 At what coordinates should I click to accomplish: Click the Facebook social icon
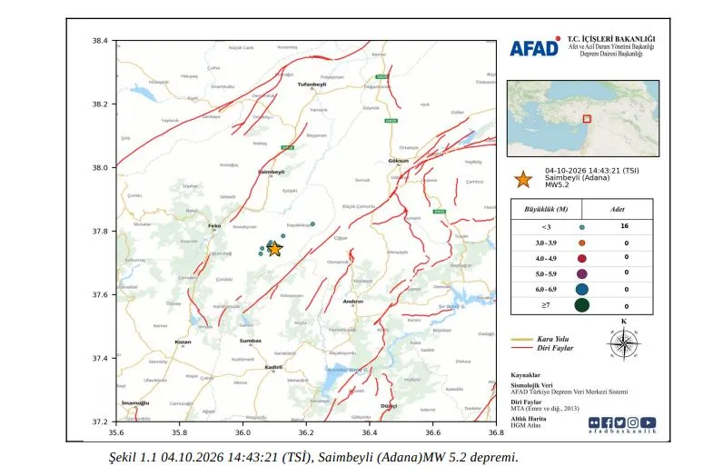coord(607,422)
